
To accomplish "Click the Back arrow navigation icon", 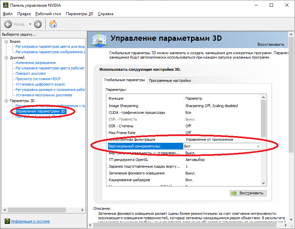I will pos(8,24).
